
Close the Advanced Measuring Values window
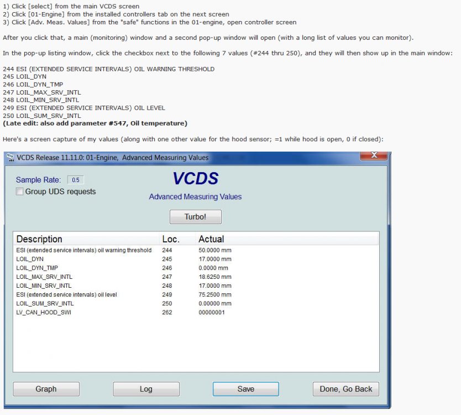tap(373, 155)
